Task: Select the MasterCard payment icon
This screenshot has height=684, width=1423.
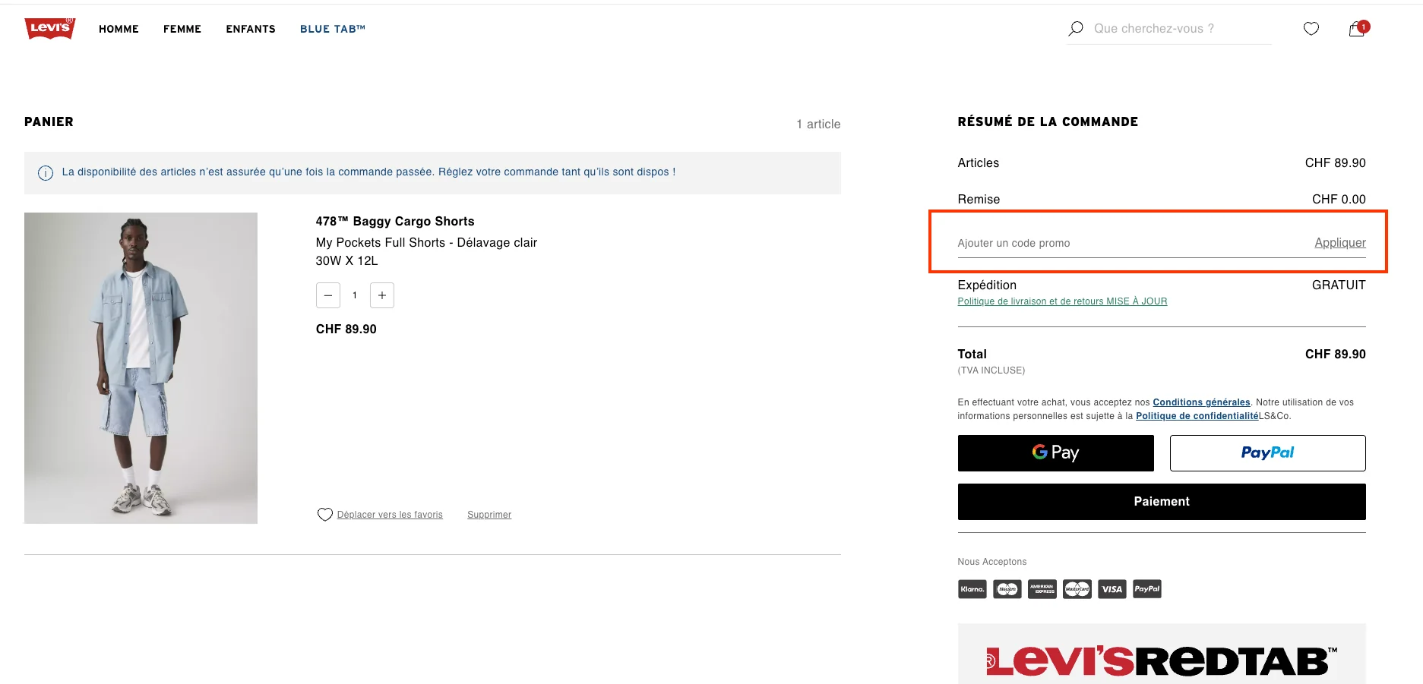Action: [x=1077, y=589]
